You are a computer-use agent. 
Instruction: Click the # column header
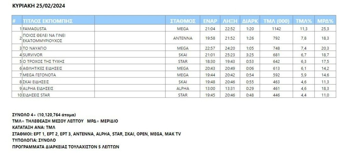(x=14, y=20)
